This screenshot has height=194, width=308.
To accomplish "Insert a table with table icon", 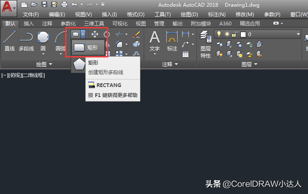I will click(185, 54).
